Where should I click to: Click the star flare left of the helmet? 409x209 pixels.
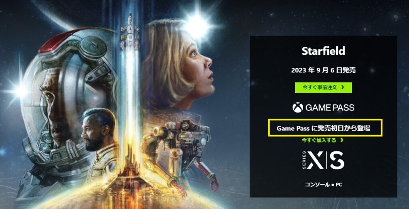point(18,91)
